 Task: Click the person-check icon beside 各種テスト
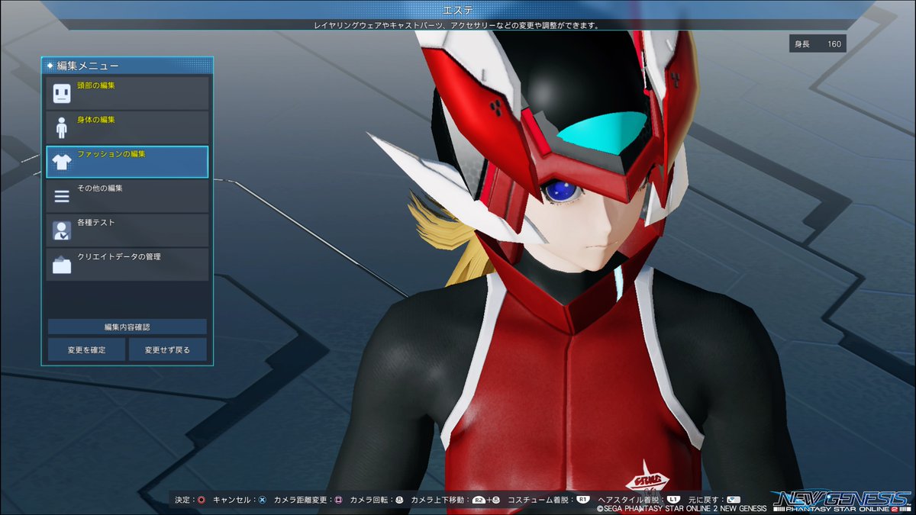click(x=62, y=230)
